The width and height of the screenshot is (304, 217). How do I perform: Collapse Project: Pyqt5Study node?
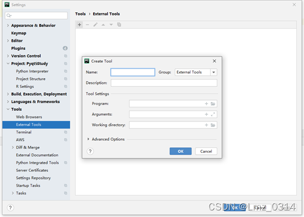coord(8,64)
